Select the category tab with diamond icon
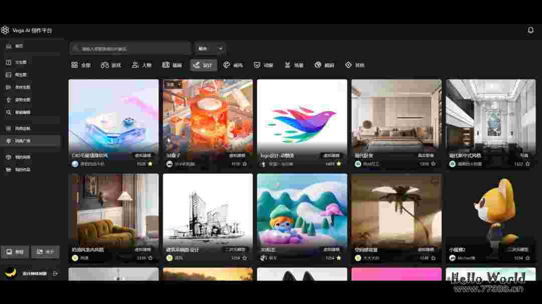Screen dimensions: 542x304 point(355,65)
